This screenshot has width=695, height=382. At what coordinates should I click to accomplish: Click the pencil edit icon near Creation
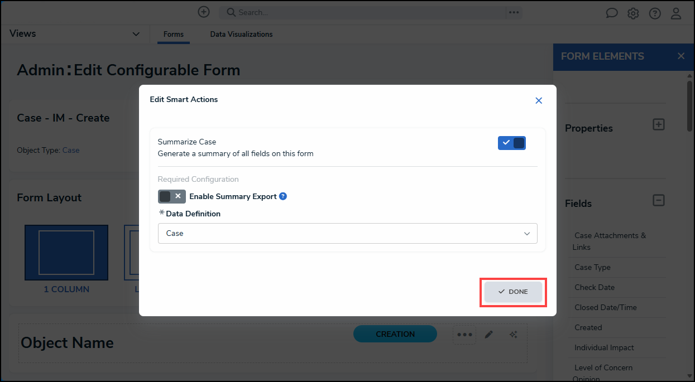(489, 335)
